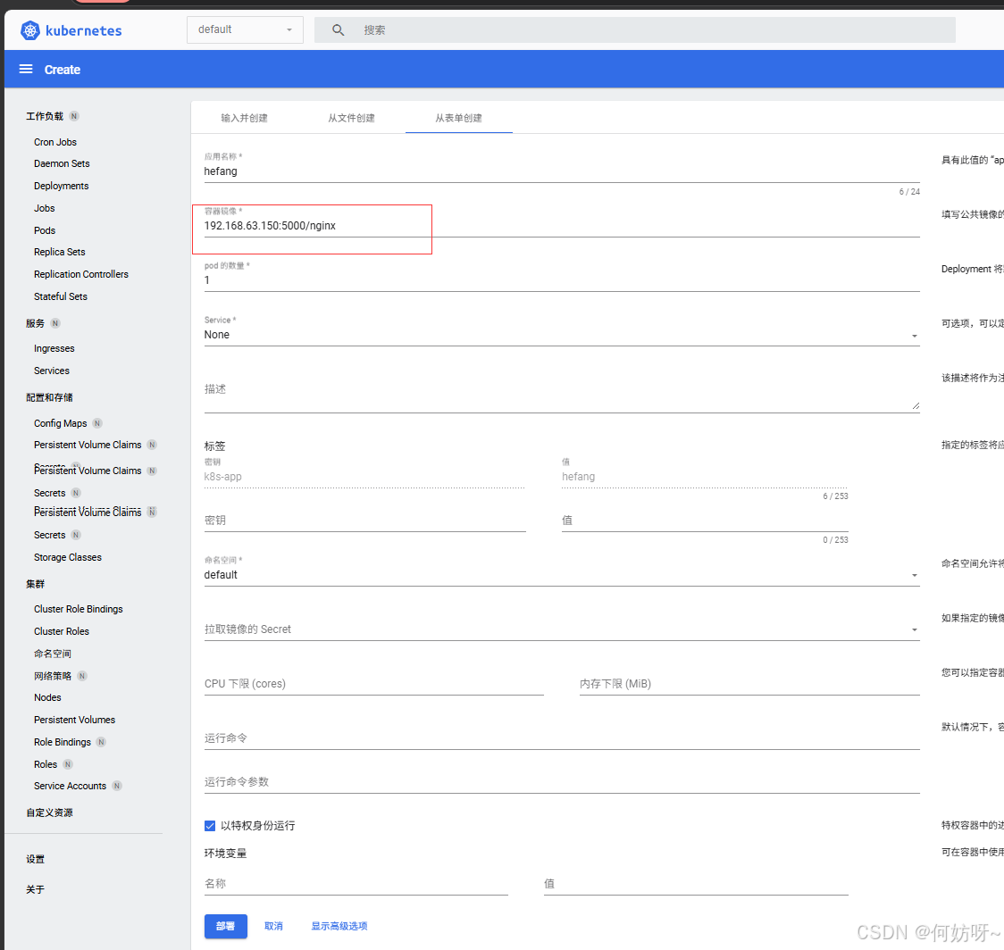Screen dimensions: 1004x950
Task: Click 配置和存储 section heading
Action: (x=49, y=397)
